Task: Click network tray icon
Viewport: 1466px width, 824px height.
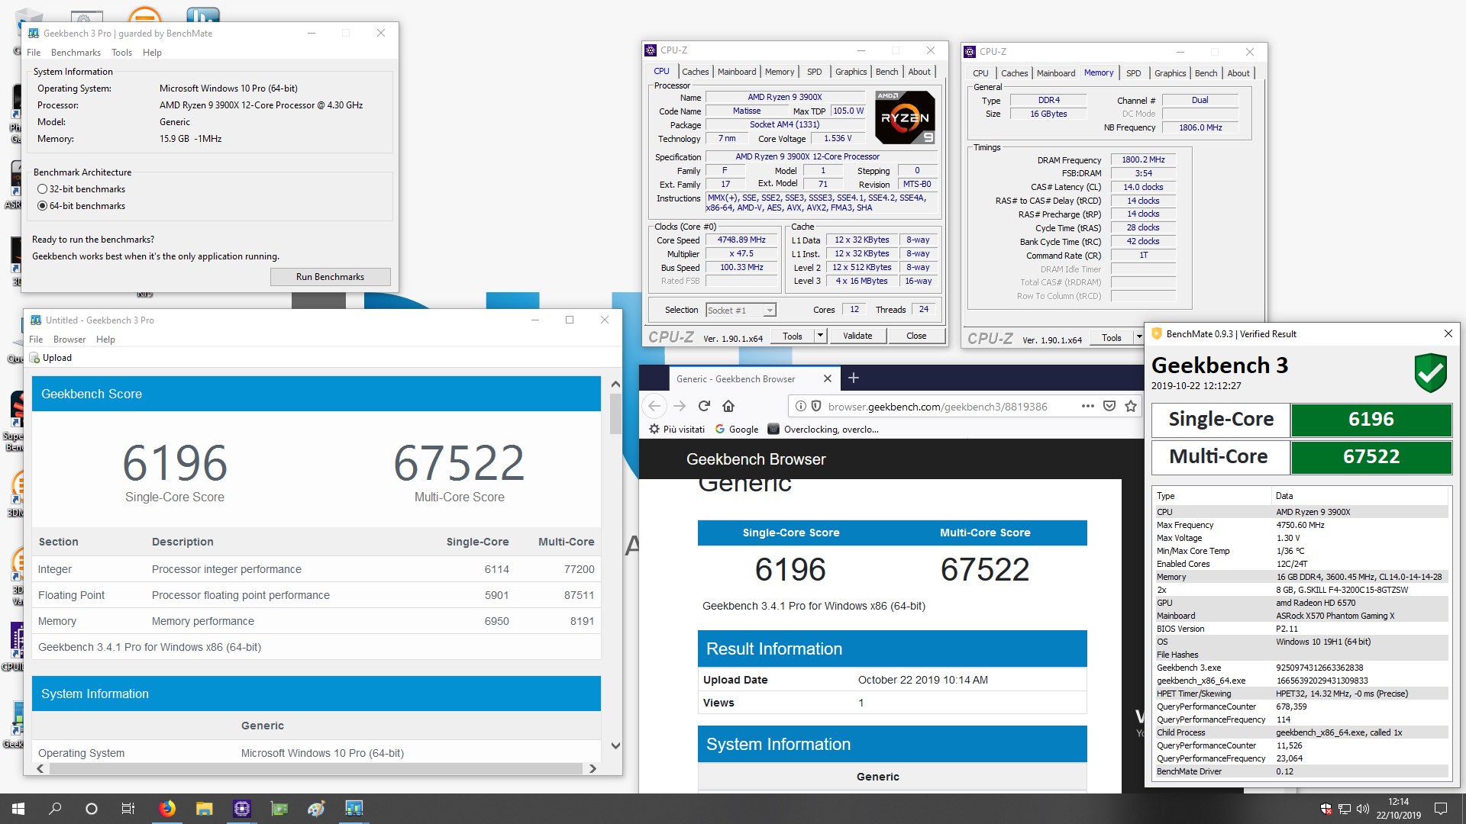Action: [x=1345, y=809]
